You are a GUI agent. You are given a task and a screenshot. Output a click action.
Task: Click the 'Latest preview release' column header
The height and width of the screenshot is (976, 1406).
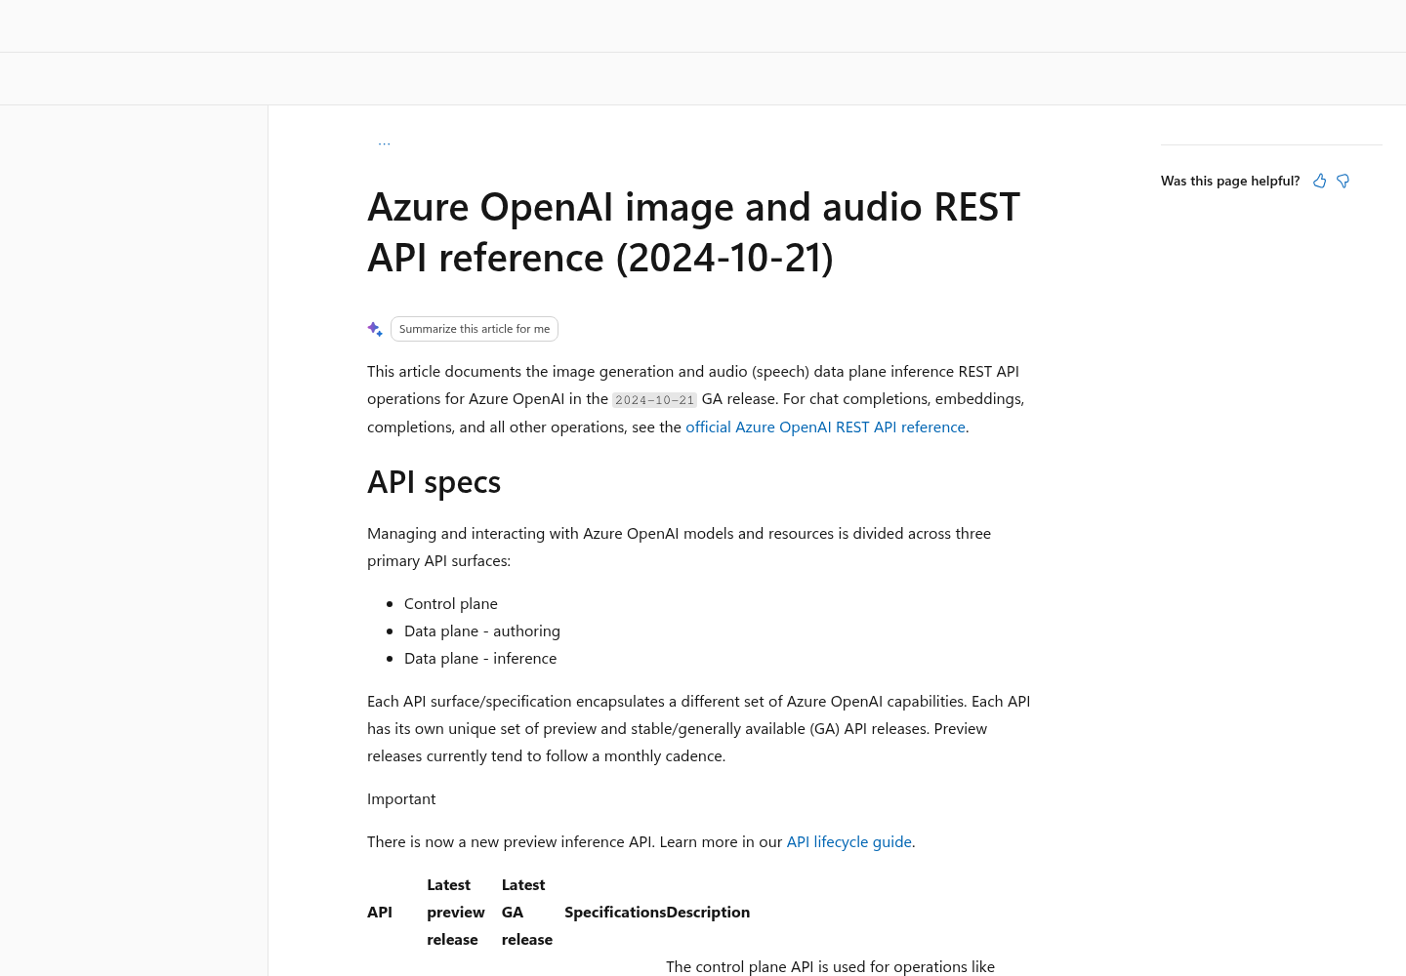point(456,912)
